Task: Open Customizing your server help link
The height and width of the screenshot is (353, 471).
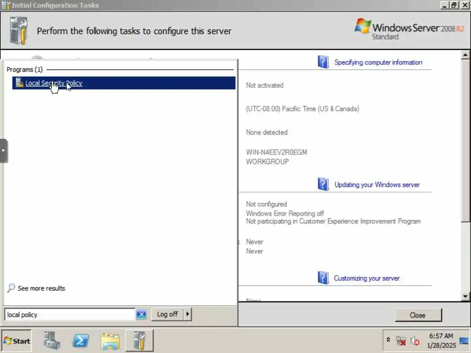Action: [x=367, y=278]
